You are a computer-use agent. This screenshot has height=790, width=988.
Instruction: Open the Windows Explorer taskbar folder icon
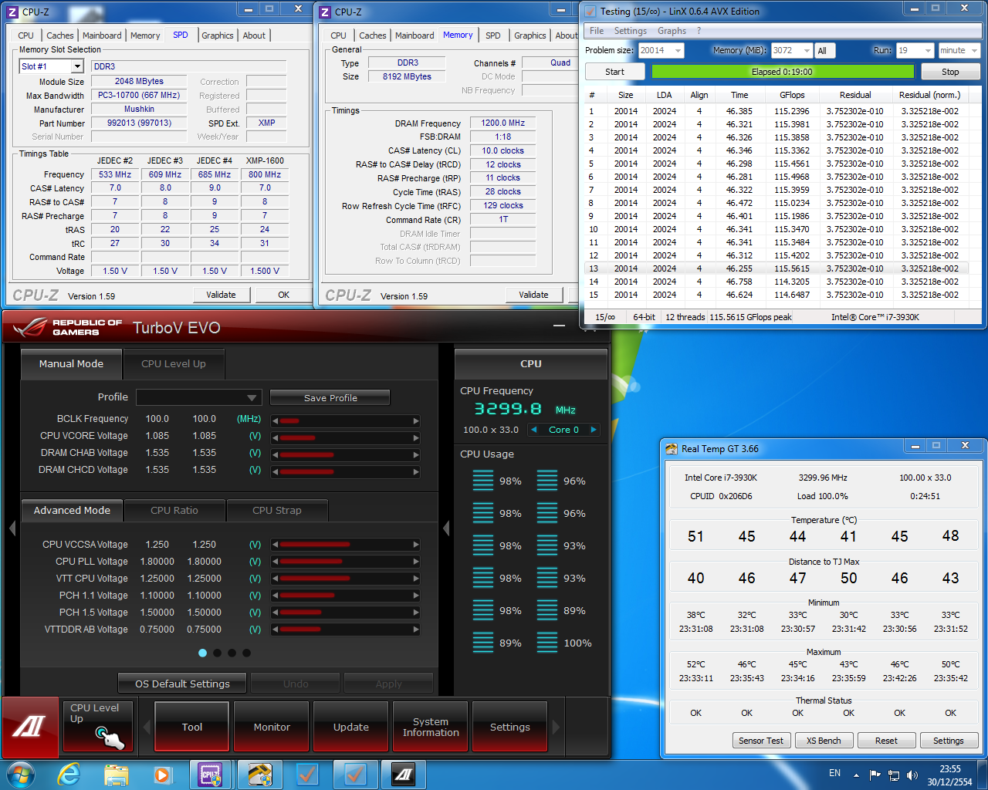(117, 774)
